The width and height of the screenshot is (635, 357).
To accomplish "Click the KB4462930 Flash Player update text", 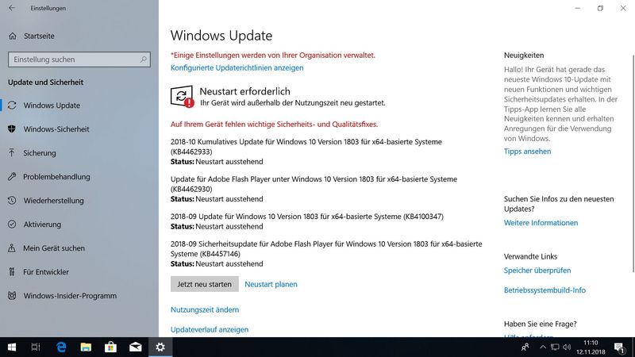I will [x=314, y=184].
